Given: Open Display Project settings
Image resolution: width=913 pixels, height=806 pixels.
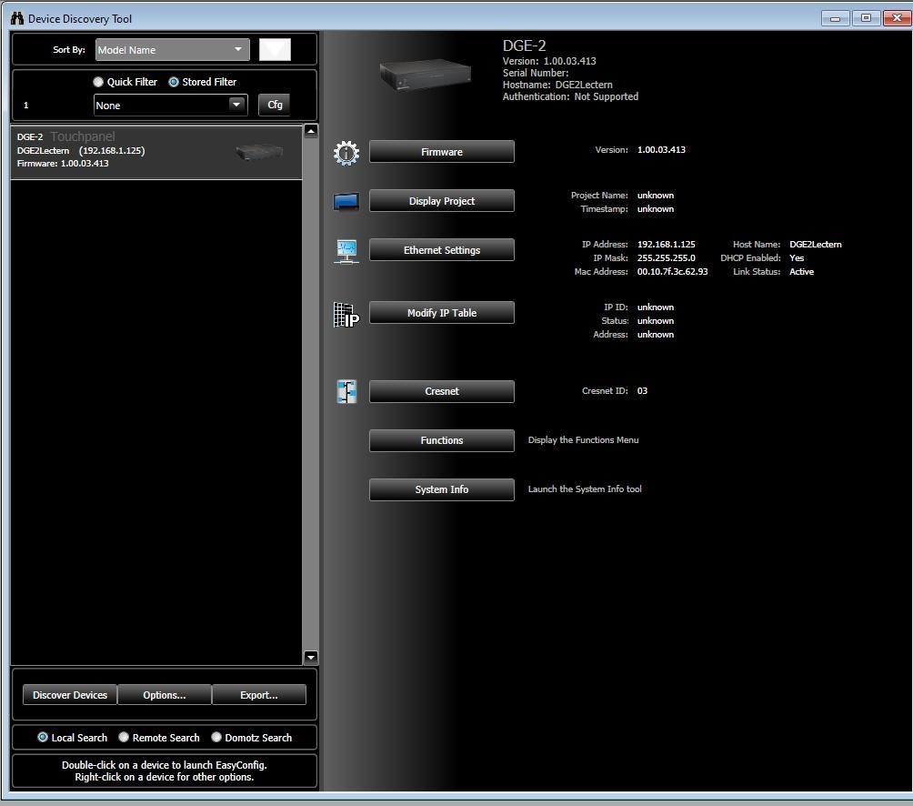Looking at the screenshot, I should pos(442,201).
